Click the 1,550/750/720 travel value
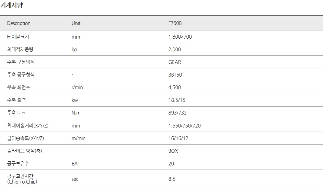 point(184,125)
